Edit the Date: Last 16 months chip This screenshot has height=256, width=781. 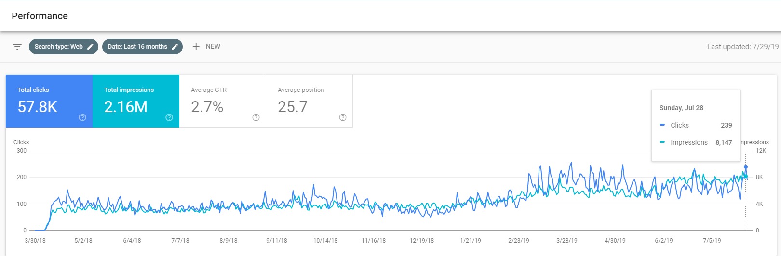point(142,47)
